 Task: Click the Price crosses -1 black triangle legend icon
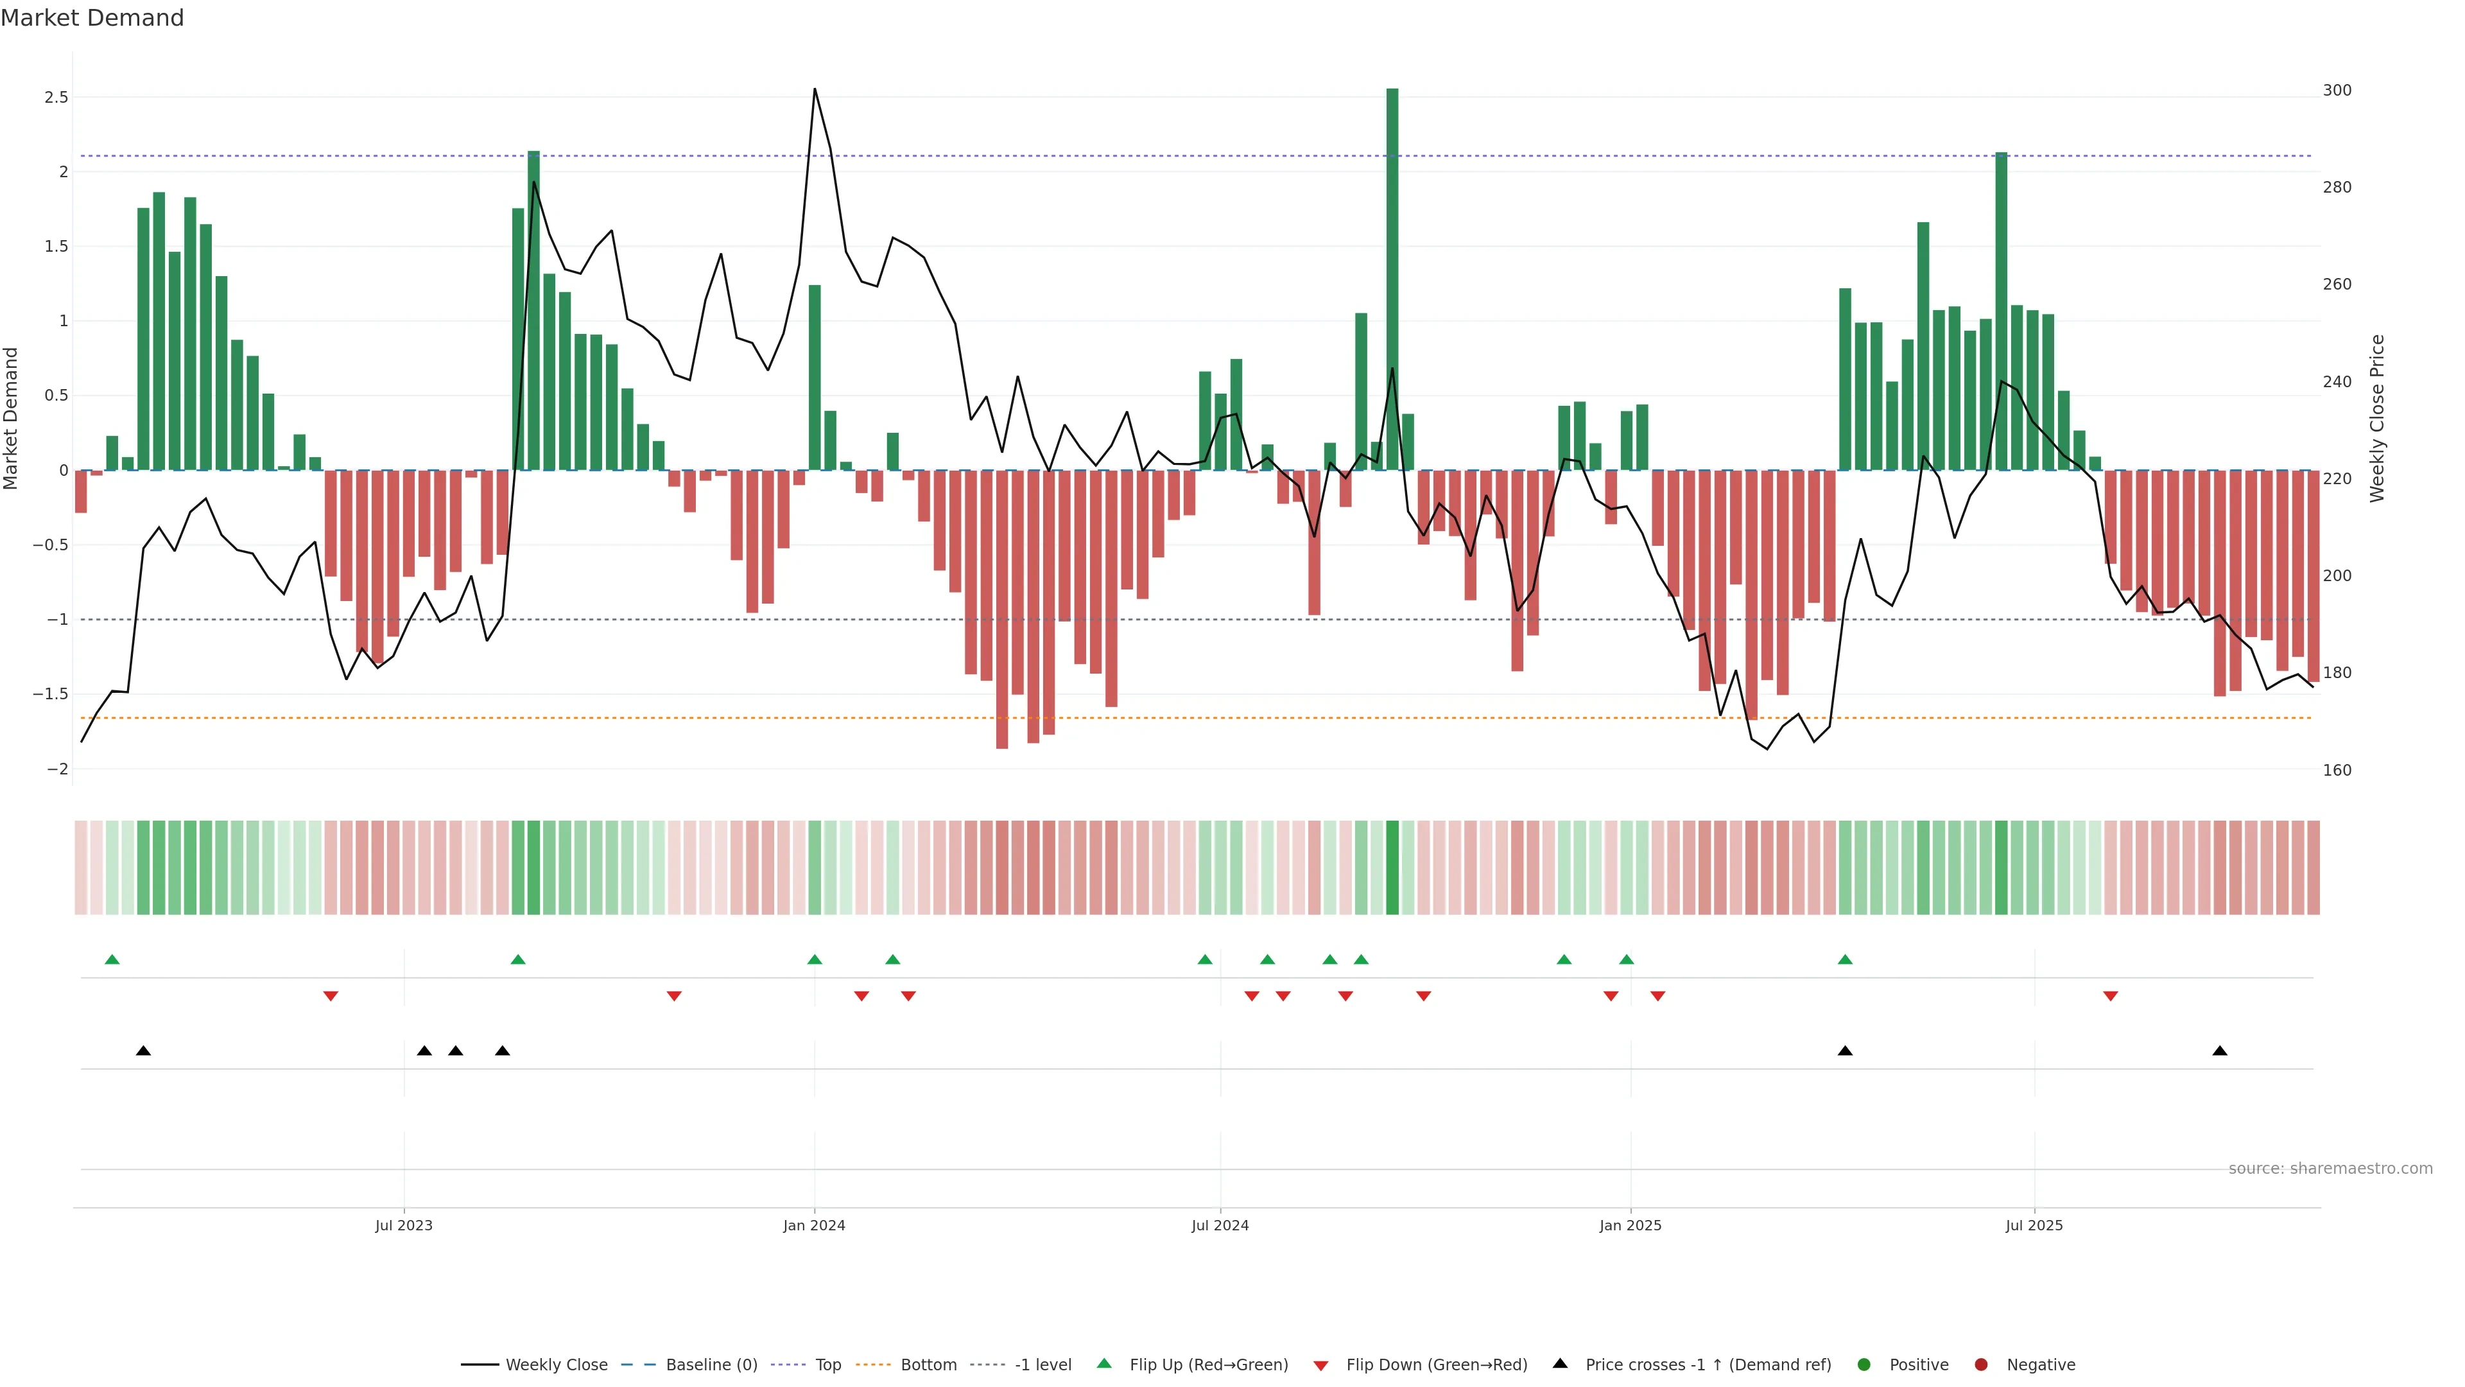coord(1560,1363)
